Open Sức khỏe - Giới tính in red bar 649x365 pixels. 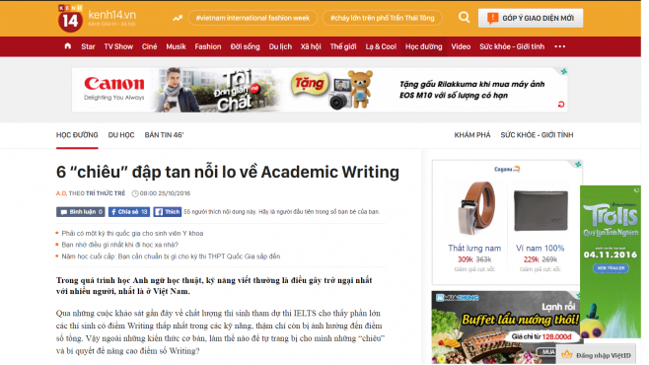[x=512, y=46]
